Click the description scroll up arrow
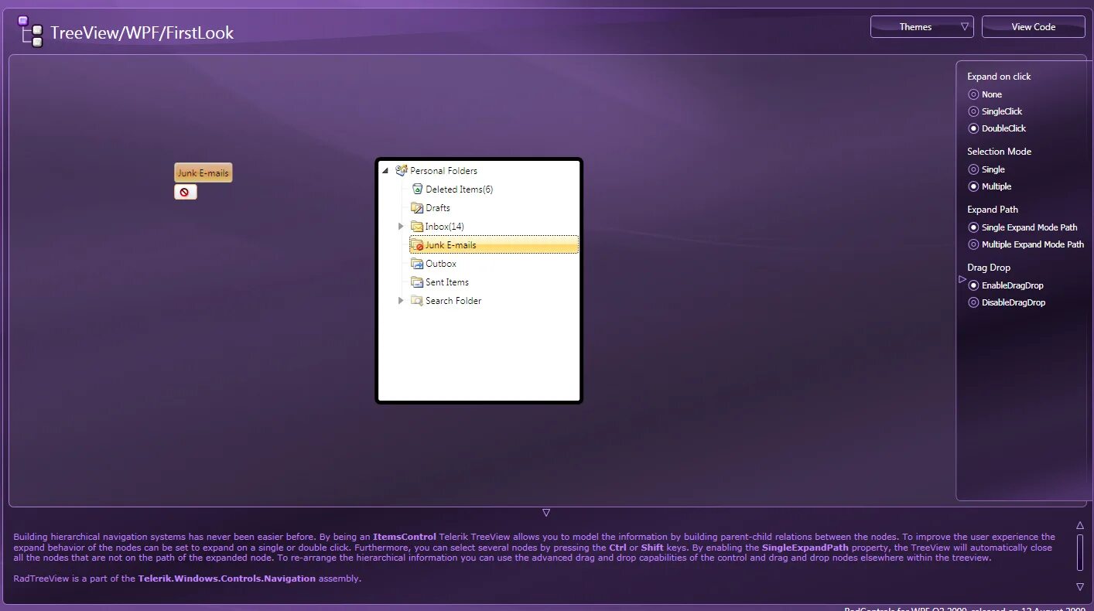 [1080, 526]
